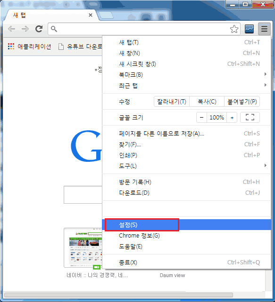Click the 수정 edit row label
275x302 pixels.
(x=125, y=102)
